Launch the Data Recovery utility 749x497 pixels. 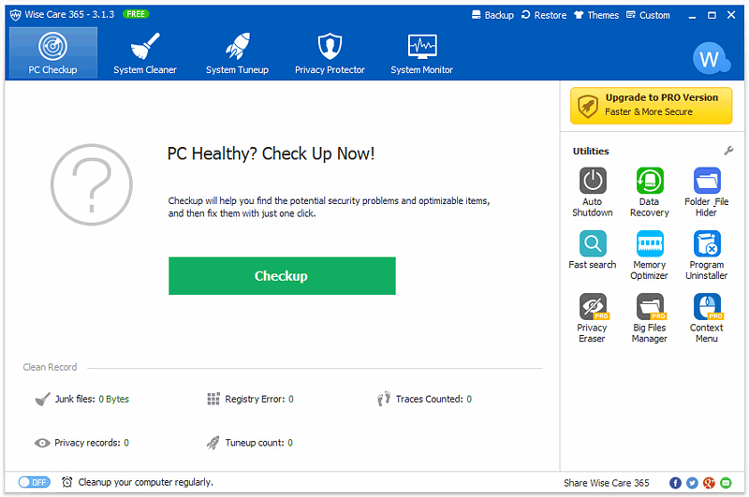[649, 192]
